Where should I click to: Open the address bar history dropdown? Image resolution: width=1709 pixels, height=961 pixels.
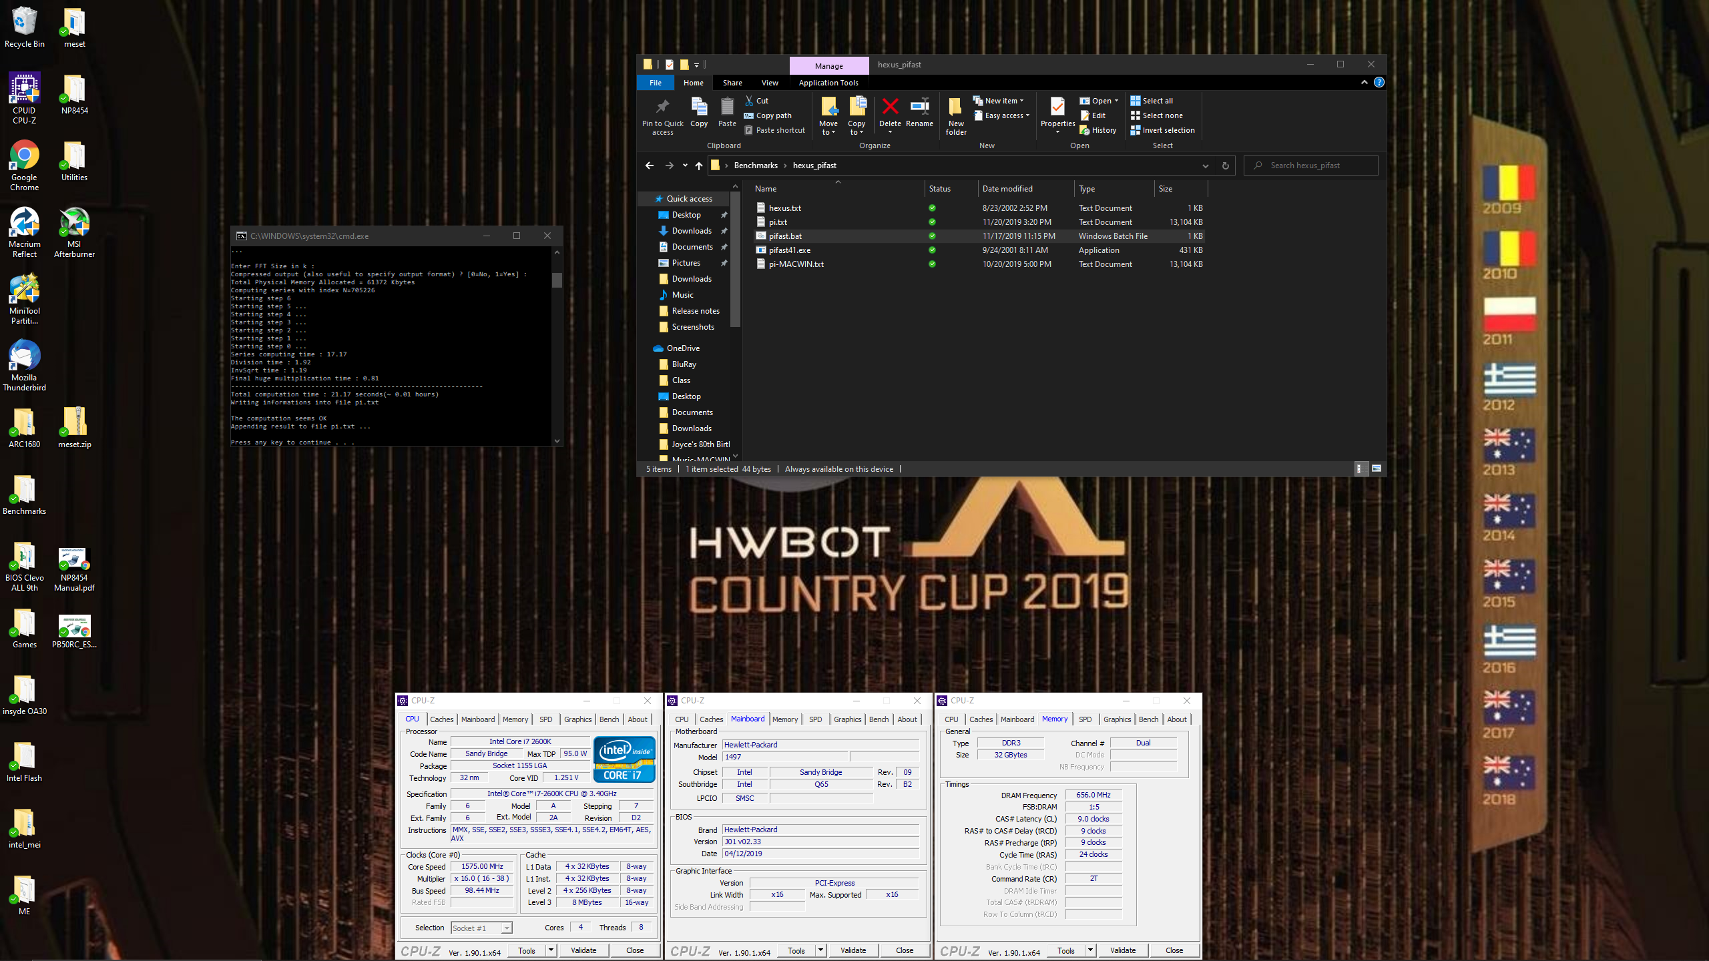(x=1205, y=166)
